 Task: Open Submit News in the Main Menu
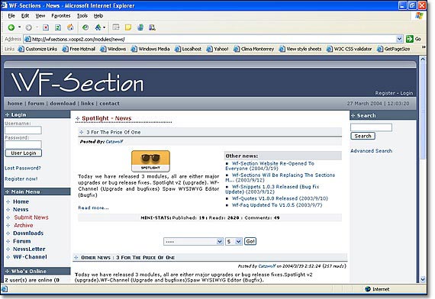tap(31, 217)
